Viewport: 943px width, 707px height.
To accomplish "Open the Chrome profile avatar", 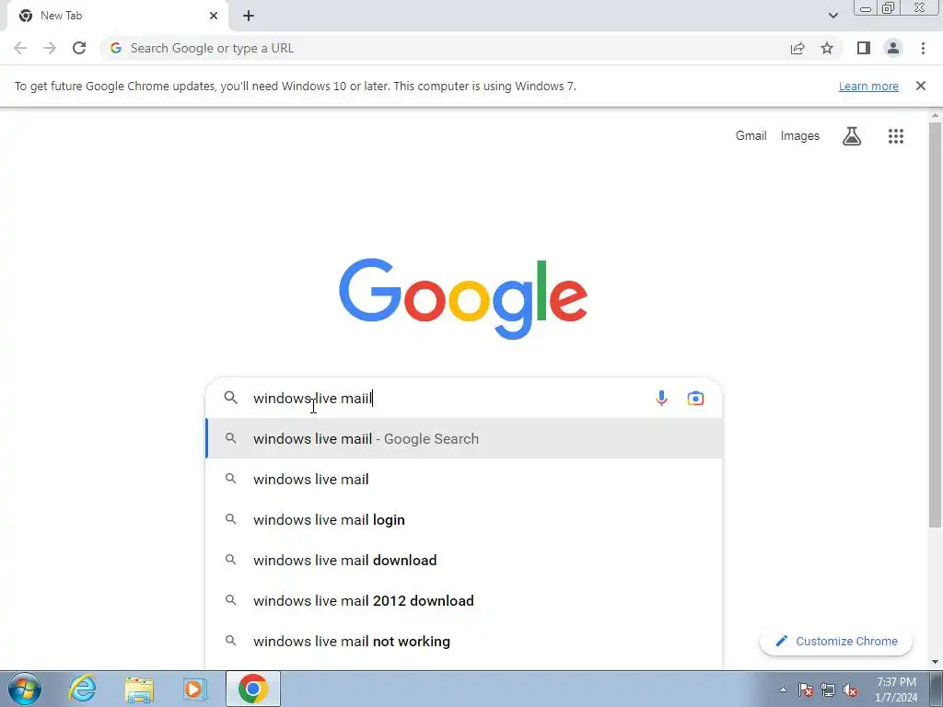I will pyautogui.click(x=893, y=48).
